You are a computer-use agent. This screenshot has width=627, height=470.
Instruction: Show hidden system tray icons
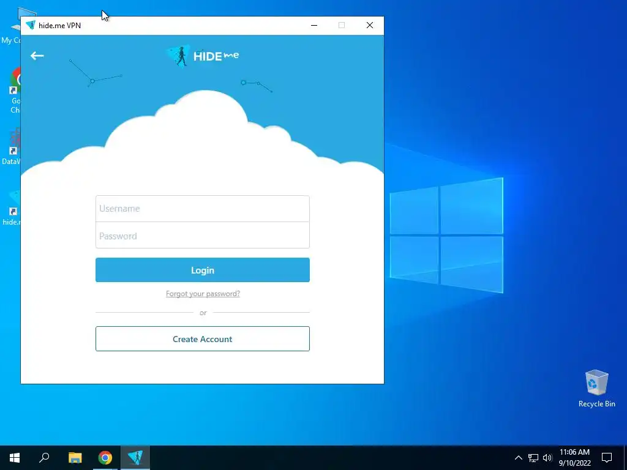(x=518, y=458)
